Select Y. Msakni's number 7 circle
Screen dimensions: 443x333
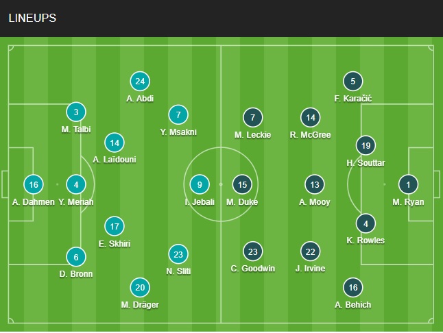tap(178, 114)
